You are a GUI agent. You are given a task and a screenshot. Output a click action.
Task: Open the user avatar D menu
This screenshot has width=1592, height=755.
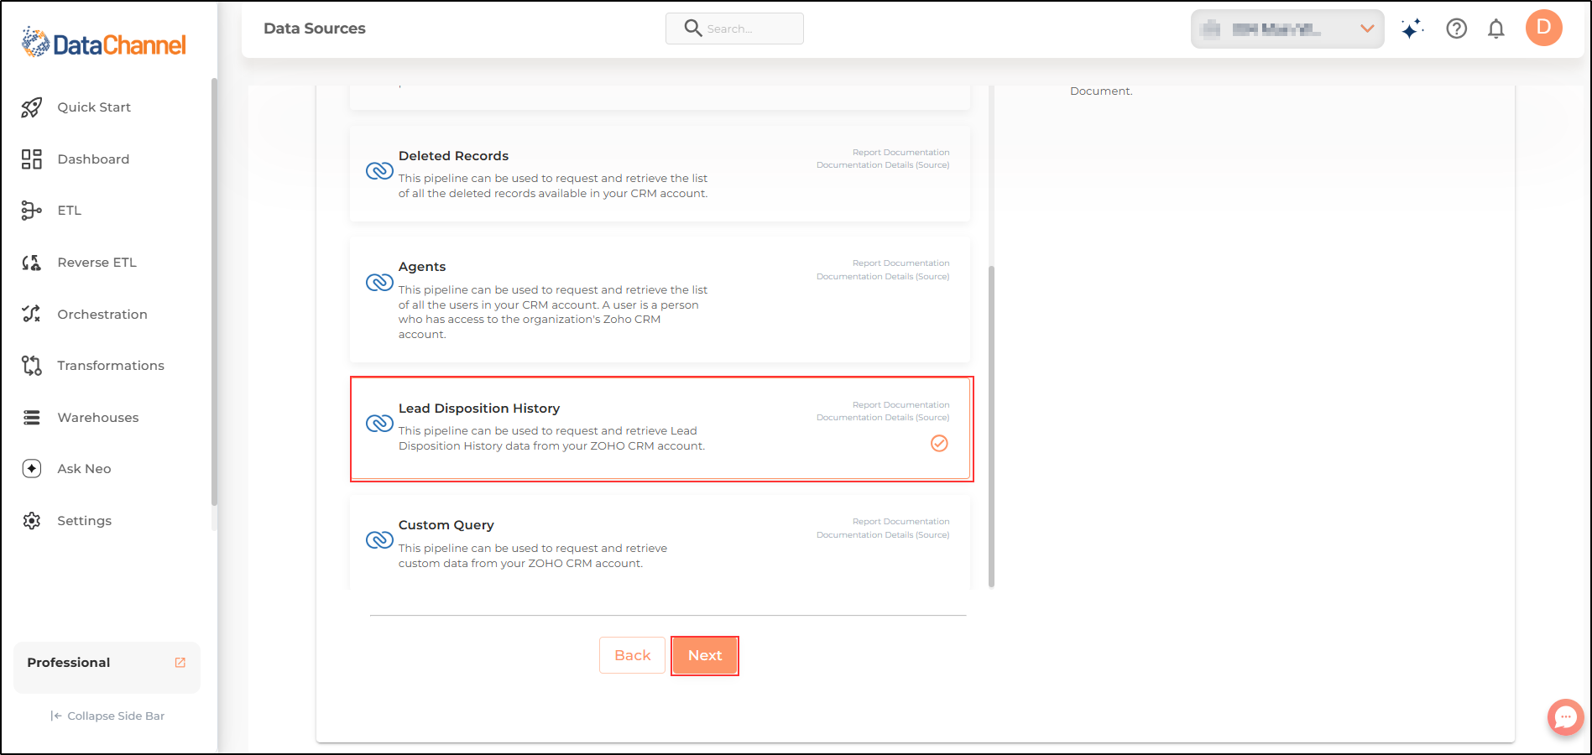pos(1544,28)
